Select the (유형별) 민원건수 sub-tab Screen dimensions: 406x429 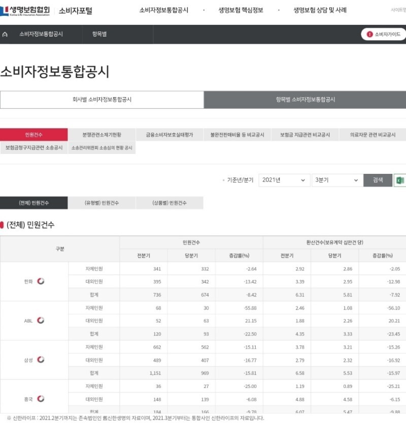coord(101,203)
